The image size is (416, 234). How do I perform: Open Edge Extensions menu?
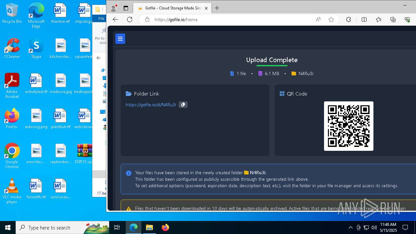pos(349,19)
